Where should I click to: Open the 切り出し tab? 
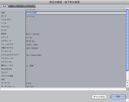20,6
